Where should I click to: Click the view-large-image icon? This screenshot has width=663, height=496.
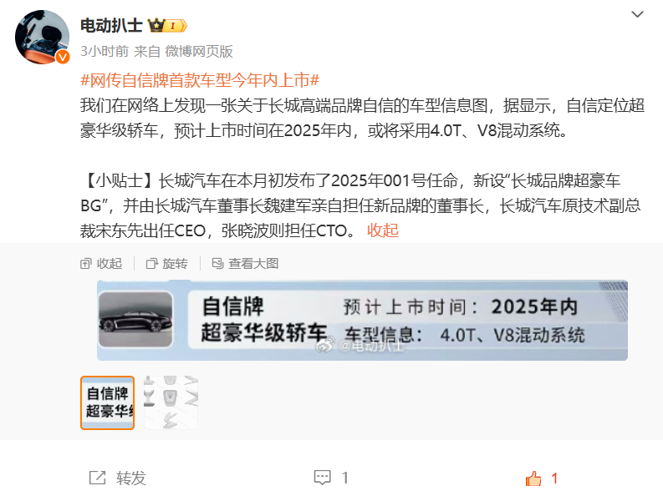[x=217, y=264]
